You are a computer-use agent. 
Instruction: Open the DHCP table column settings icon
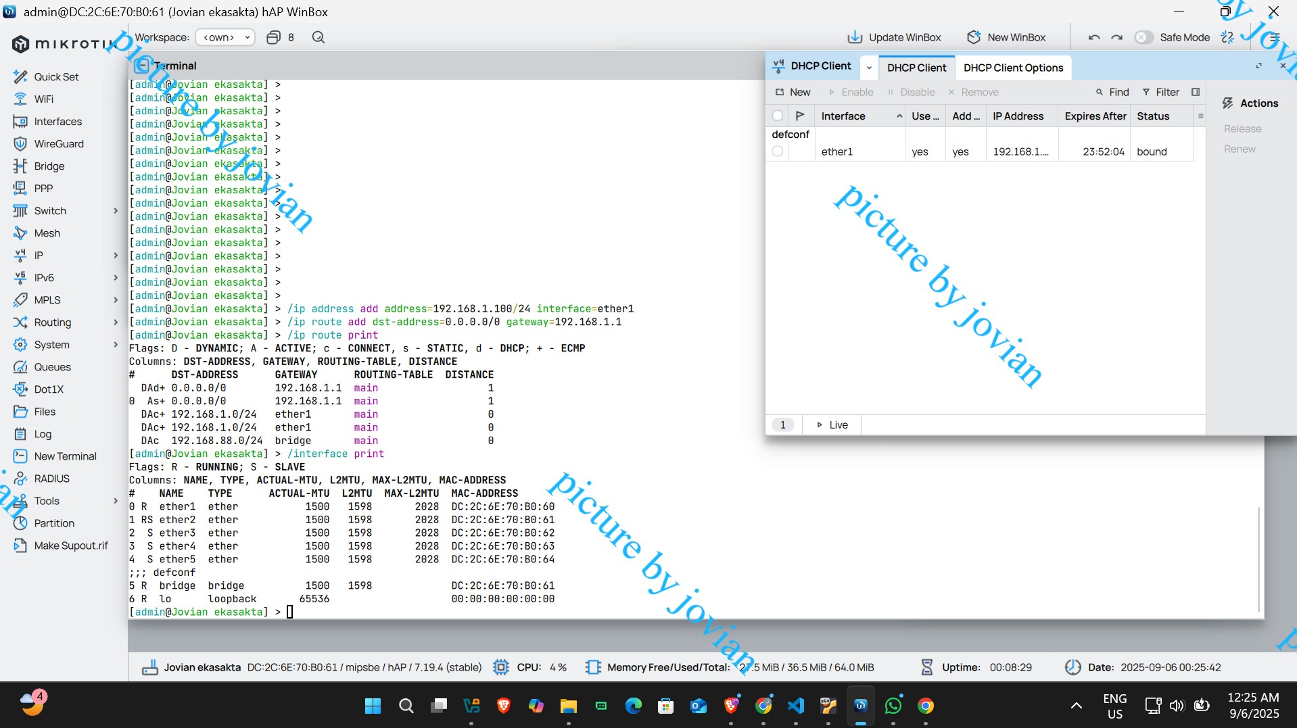[1201, 116]
